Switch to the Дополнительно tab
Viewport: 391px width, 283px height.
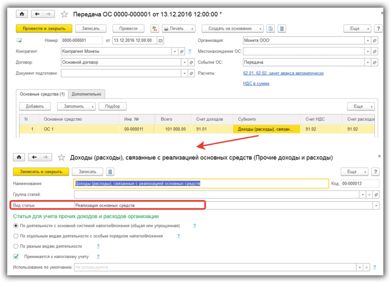pyautogui.click(x=87, y=94)
